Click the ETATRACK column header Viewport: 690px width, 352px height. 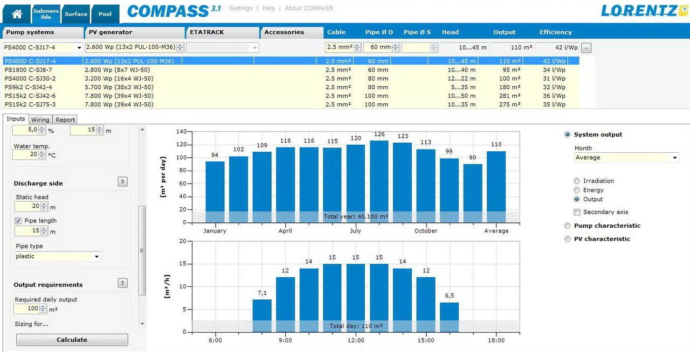point(222,32)
